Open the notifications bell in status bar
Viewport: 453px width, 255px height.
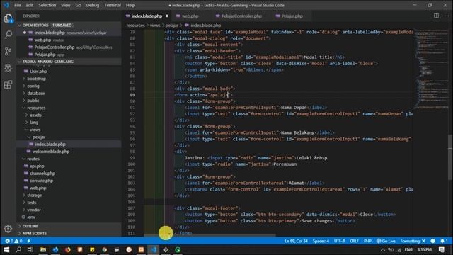tap(444, 241)
